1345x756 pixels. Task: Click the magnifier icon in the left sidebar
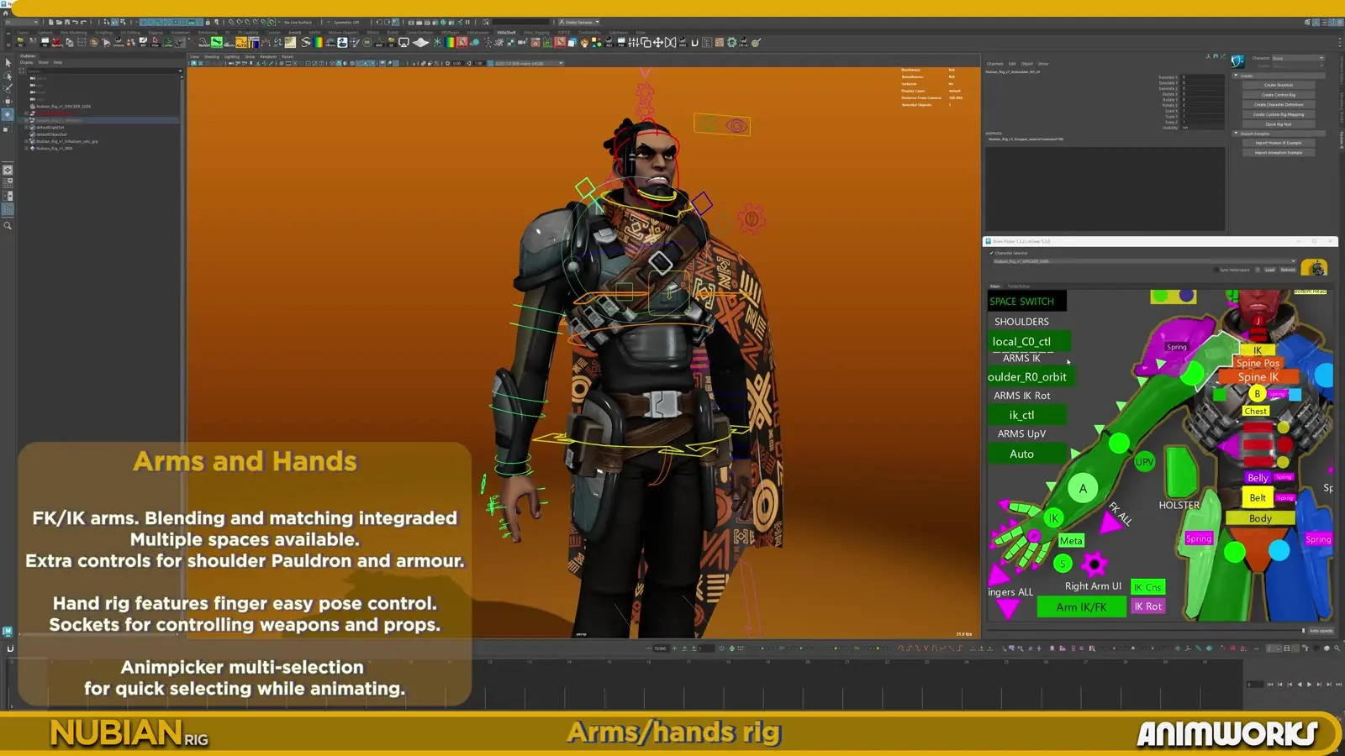pyautogui.click(x=8, y=225)
